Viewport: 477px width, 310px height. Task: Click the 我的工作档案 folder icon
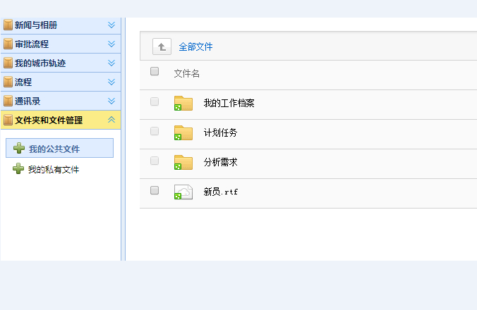point(183,103)
